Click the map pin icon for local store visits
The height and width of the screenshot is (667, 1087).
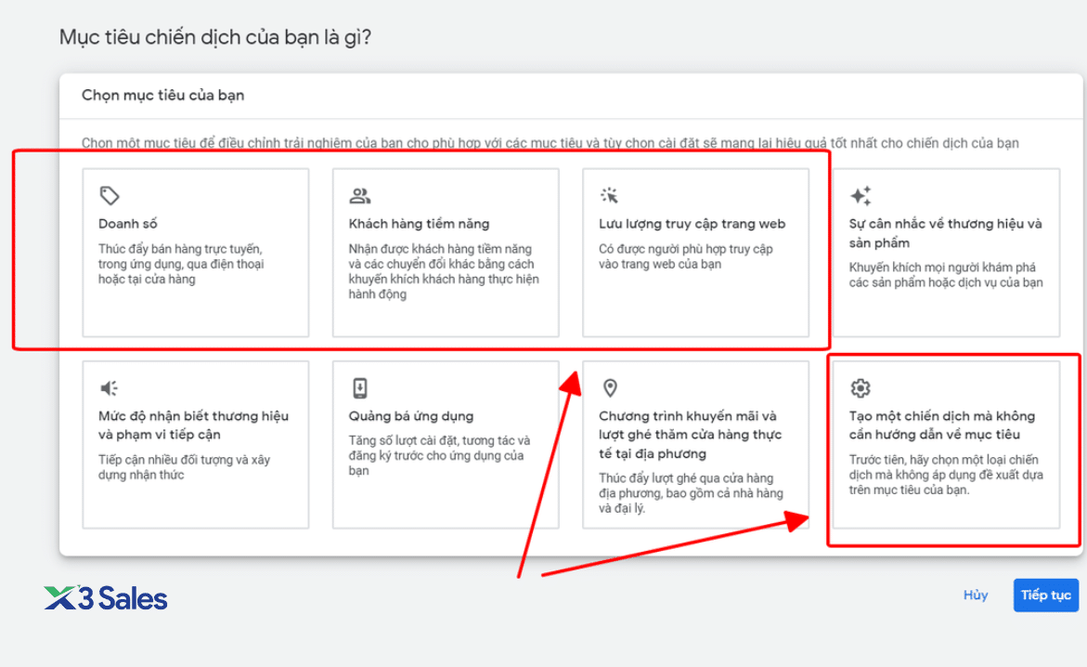(x=610, y=388)
